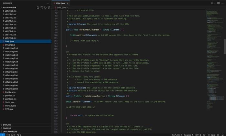The width and height of the screenshot is (226, 136).
Task: Open matching4.txt file
Action: coord(12,62)
